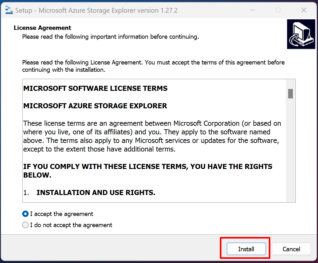
Task: Click the 'License Agreement' heading
Action: [42, 28]
